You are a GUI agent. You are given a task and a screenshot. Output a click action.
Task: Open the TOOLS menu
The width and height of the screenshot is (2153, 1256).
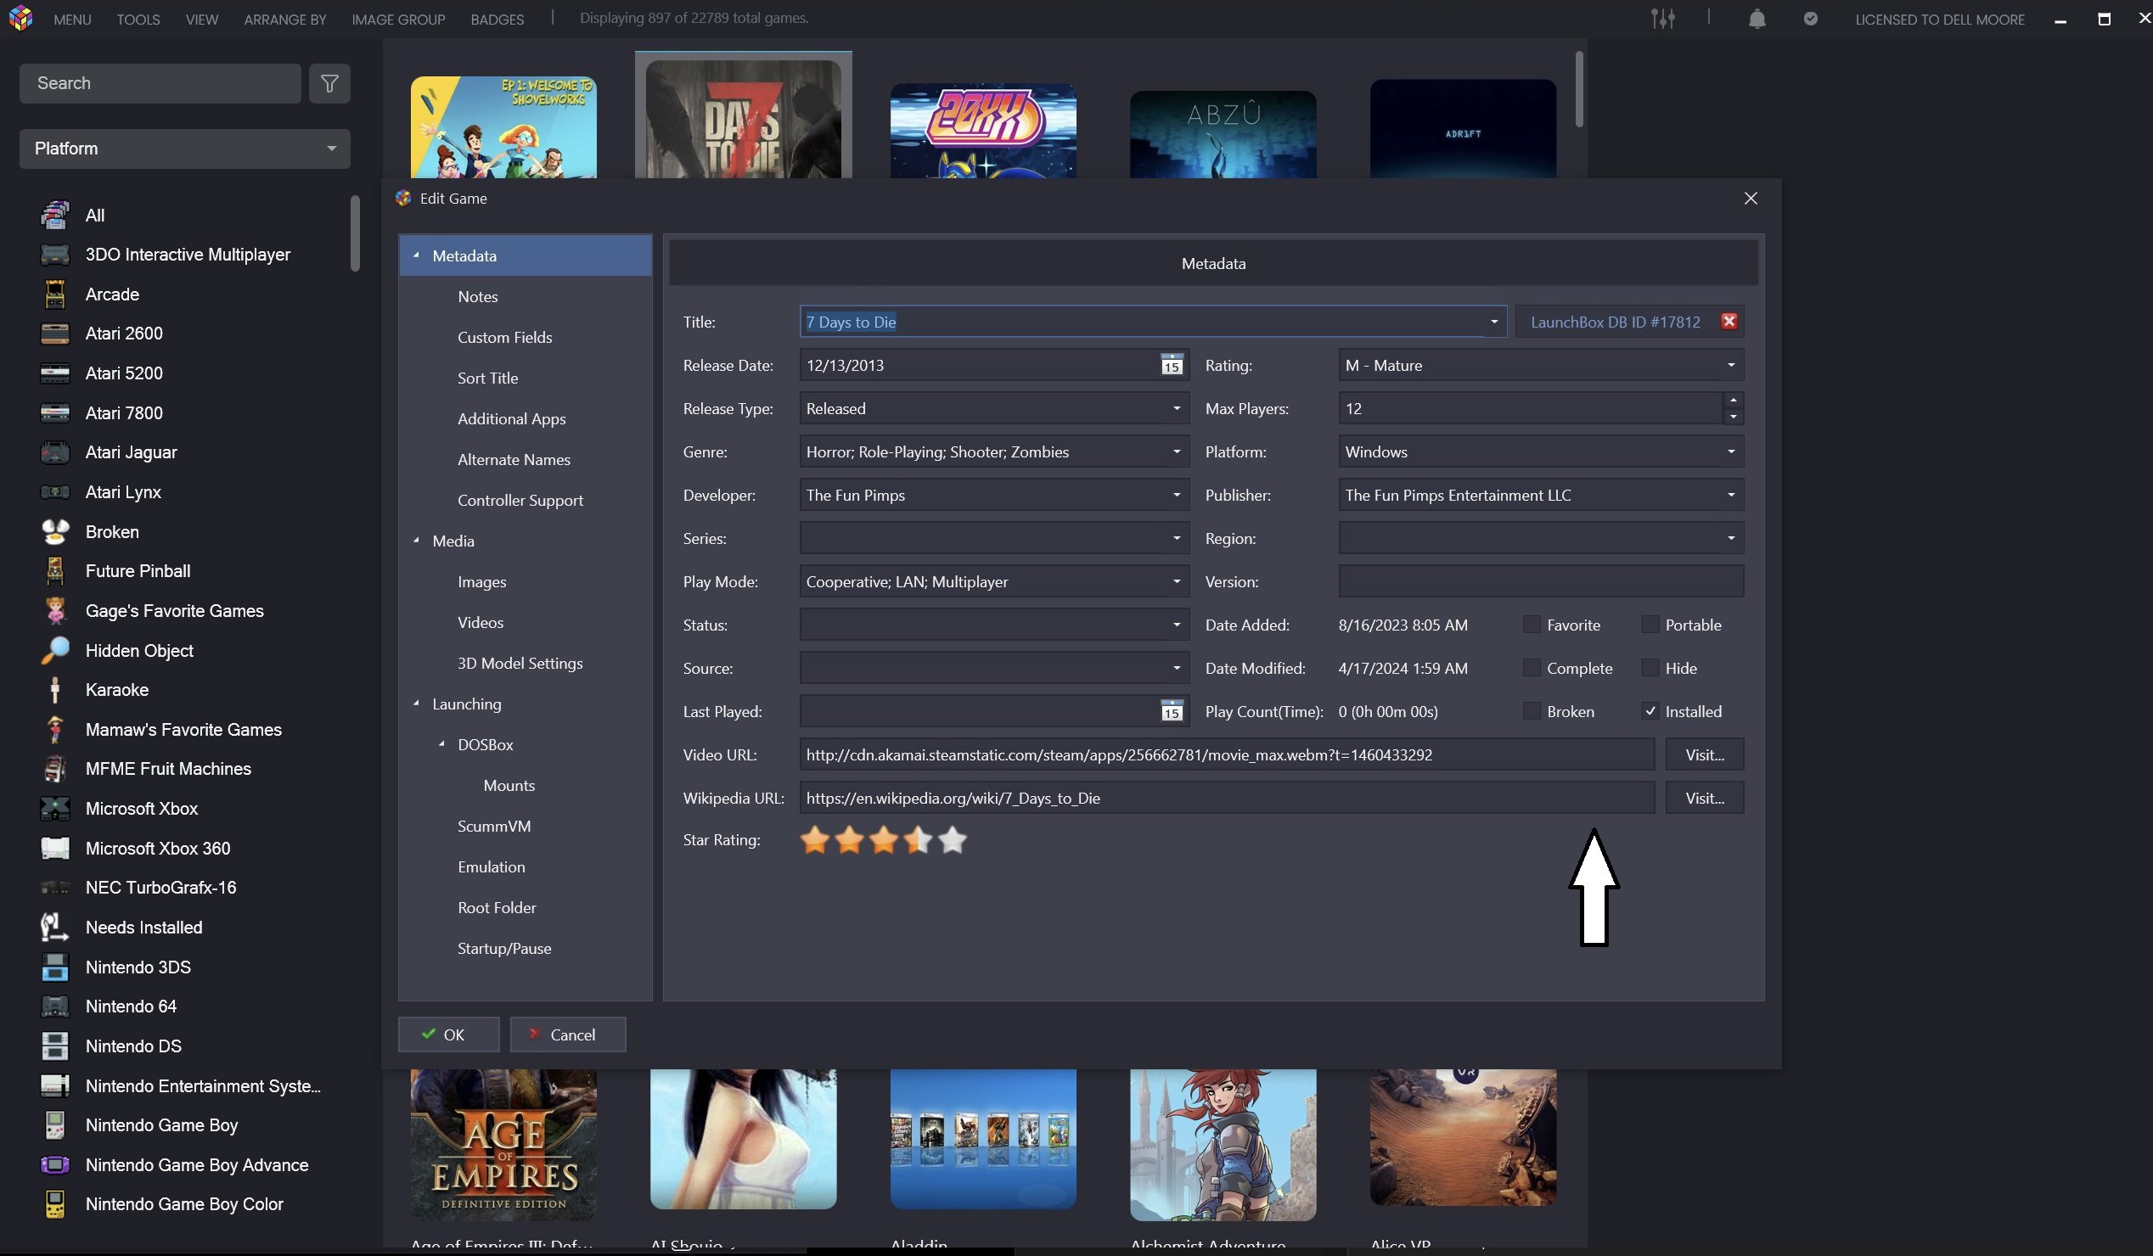(x=138, y=19)
